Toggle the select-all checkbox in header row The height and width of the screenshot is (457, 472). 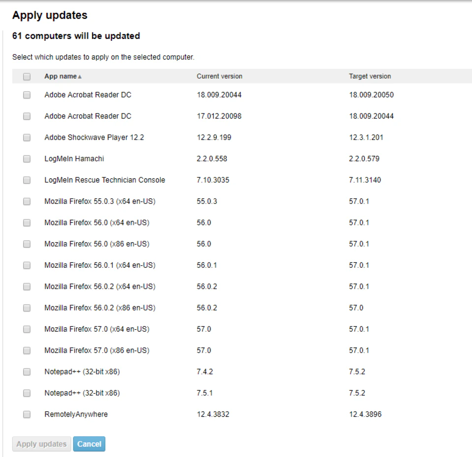pyautogui.click(x=27, y=76)
